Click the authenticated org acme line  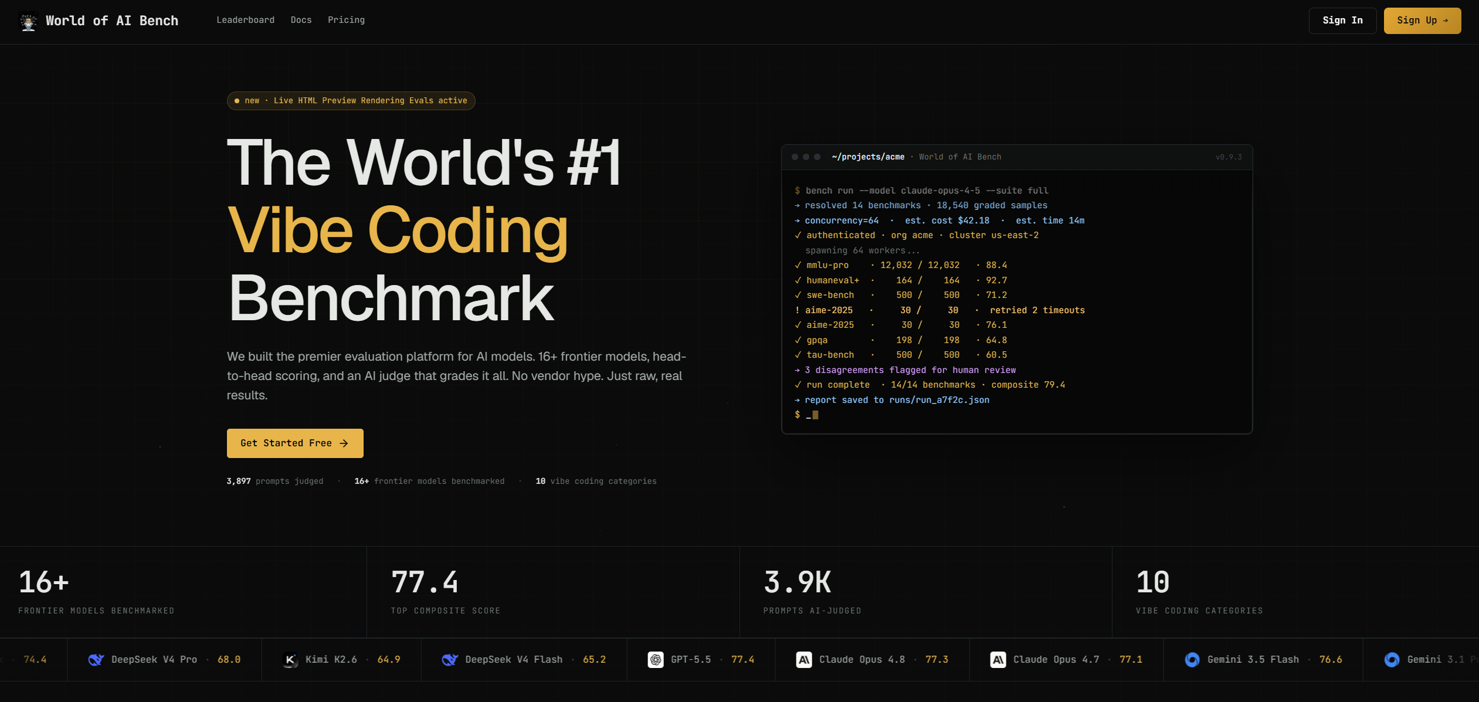coord(917,236)
